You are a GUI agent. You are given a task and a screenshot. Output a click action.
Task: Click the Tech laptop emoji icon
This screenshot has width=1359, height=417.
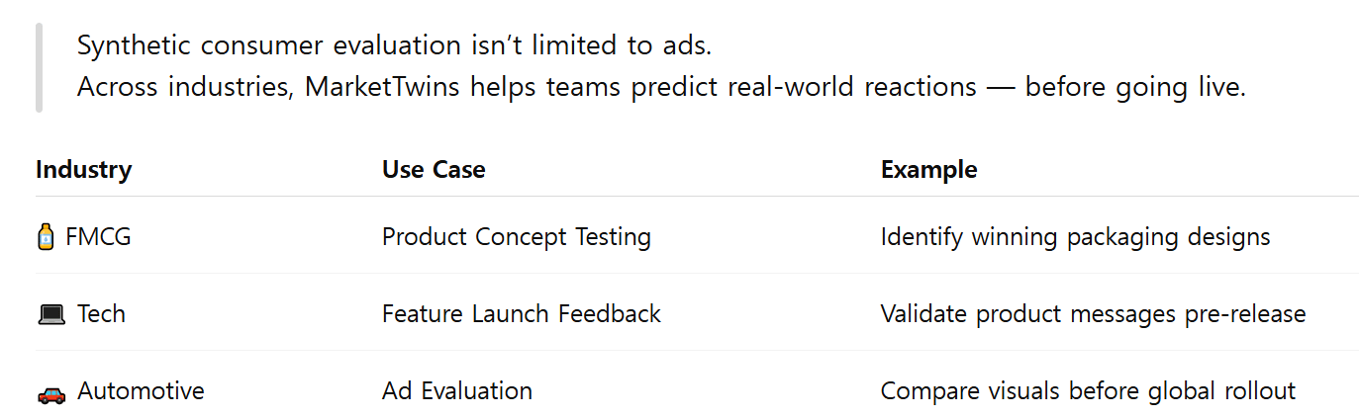pos(50,314)
